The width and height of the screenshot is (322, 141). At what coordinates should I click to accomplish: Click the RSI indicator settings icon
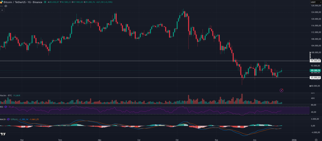(6, 107)
